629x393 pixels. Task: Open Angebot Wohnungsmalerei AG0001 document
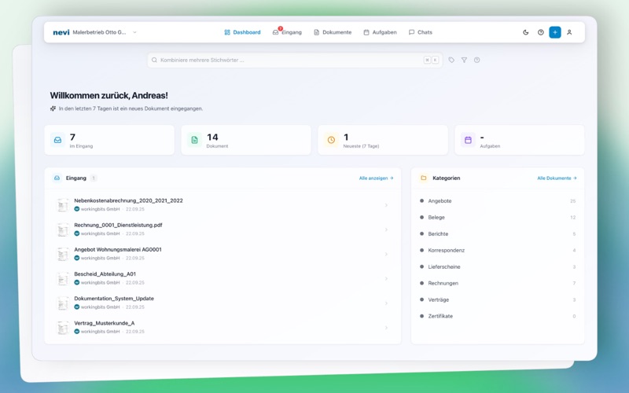[223, 254]
